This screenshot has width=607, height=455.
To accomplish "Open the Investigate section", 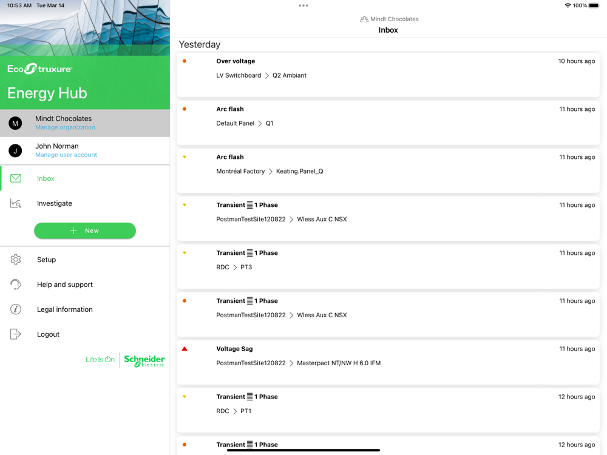I will pos(85,203).
